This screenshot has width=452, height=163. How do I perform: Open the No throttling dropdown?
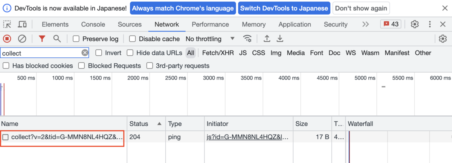(210, 39)
